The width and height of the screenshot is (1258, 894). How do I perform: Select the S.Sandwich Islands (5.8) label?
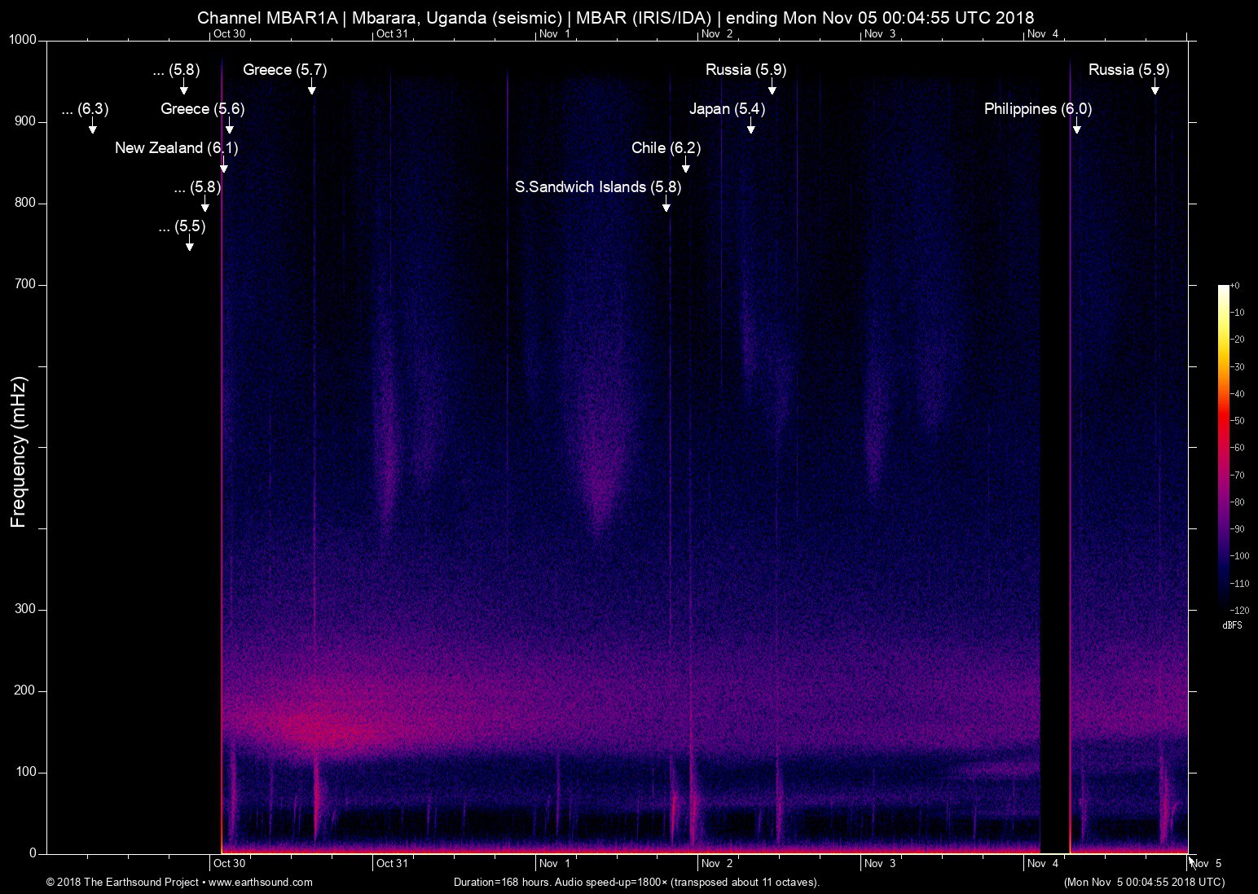point(598,187)
